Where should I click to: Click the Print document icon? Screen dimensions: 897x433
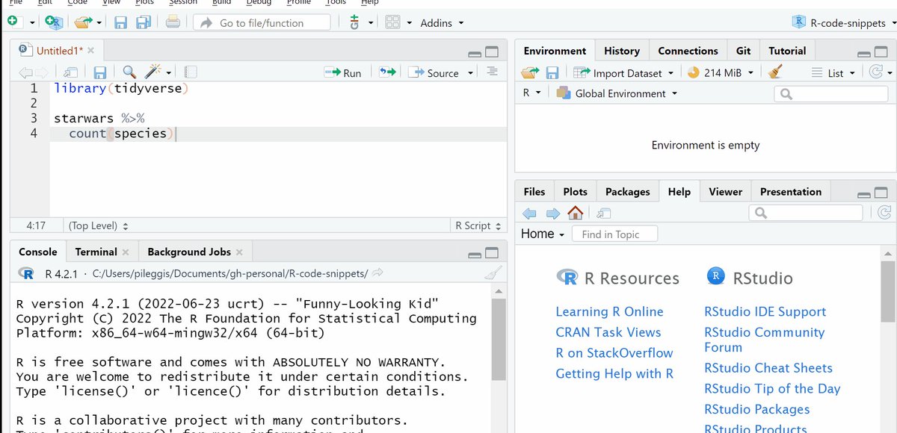point(173,22)
